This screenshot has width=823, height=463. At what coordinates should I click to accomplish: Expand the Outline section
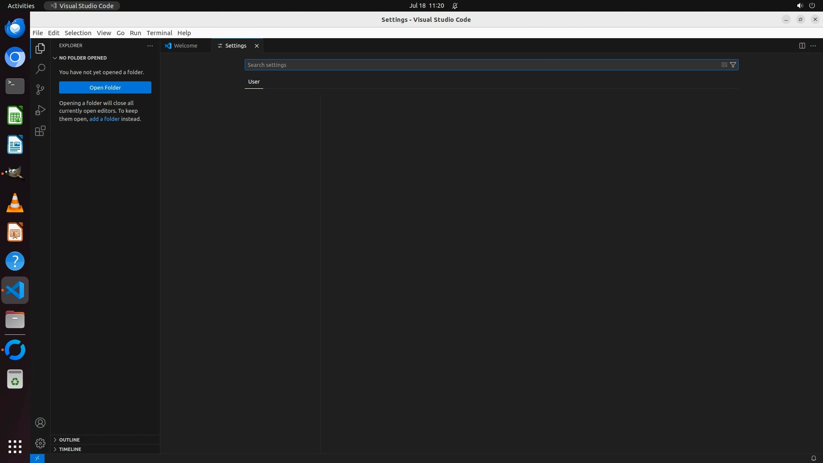pyautogui.click(x=69, y=440)
